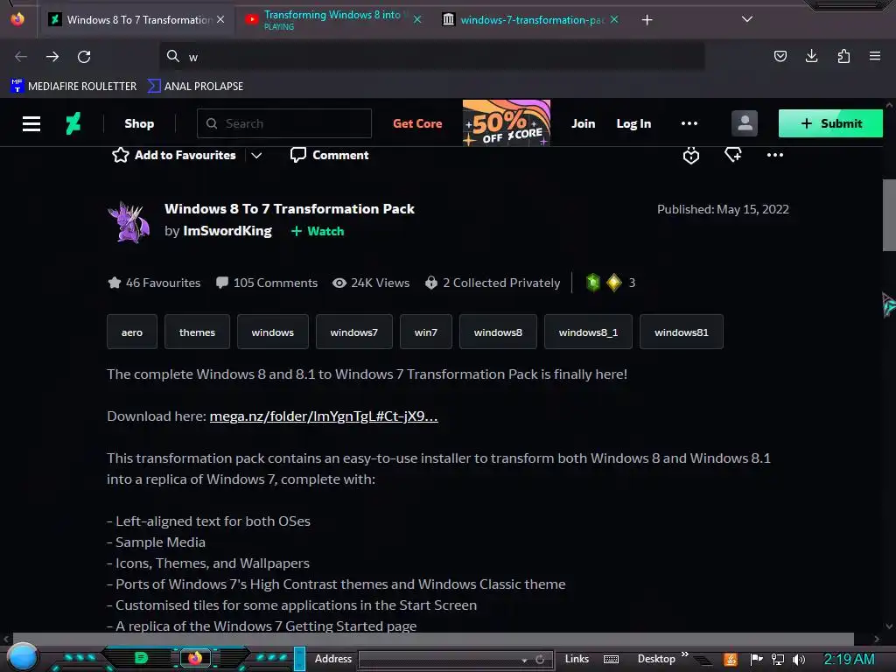List all tabs with the chevron

pos(747,19)
